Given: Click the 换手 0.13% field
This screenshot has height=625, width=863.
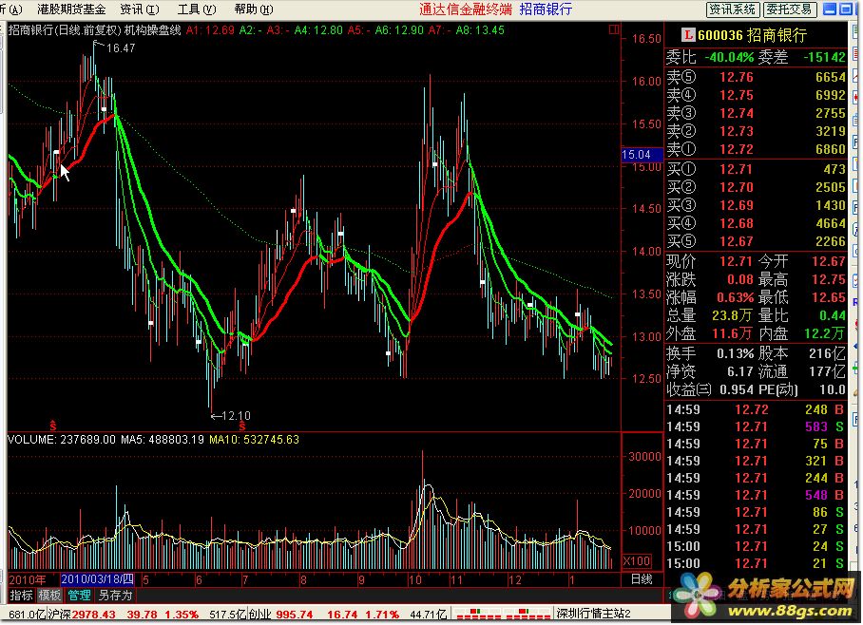Looking at the screenshot, I should 709,353.
